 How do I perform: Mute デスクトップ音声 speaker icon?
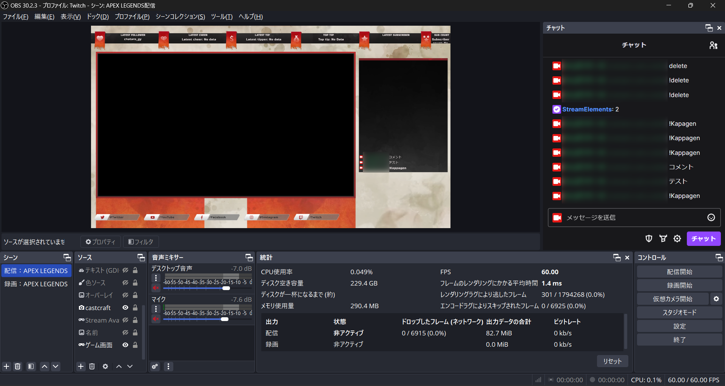pyautogui.click(x=156, y=288)
